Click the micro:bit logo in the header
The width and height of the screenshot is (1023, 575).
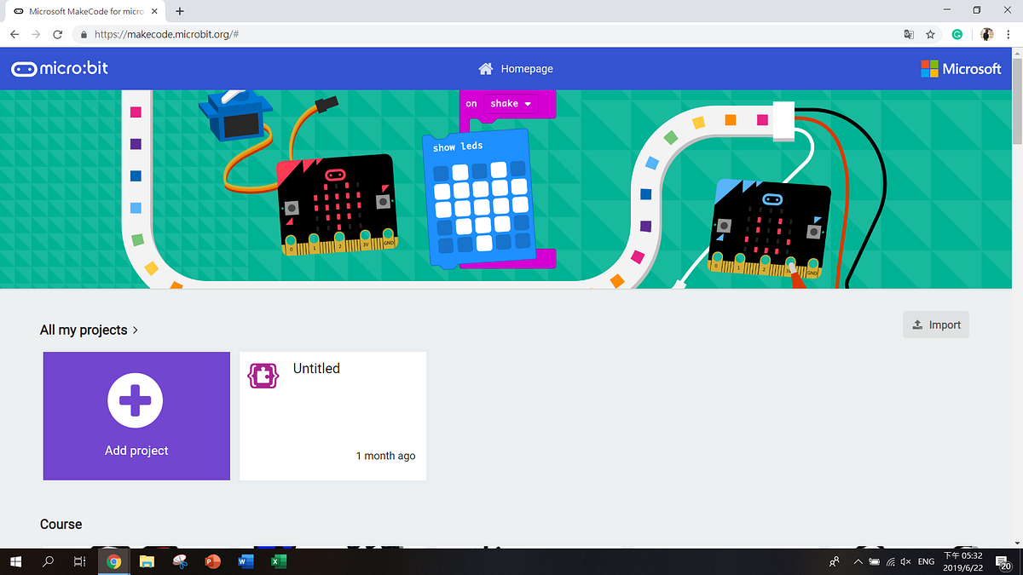tap(60, 68)
